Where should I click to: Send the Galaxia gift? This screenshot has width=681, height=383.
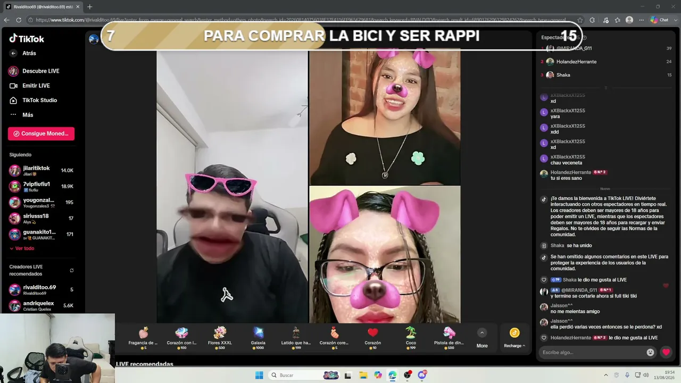258,338
